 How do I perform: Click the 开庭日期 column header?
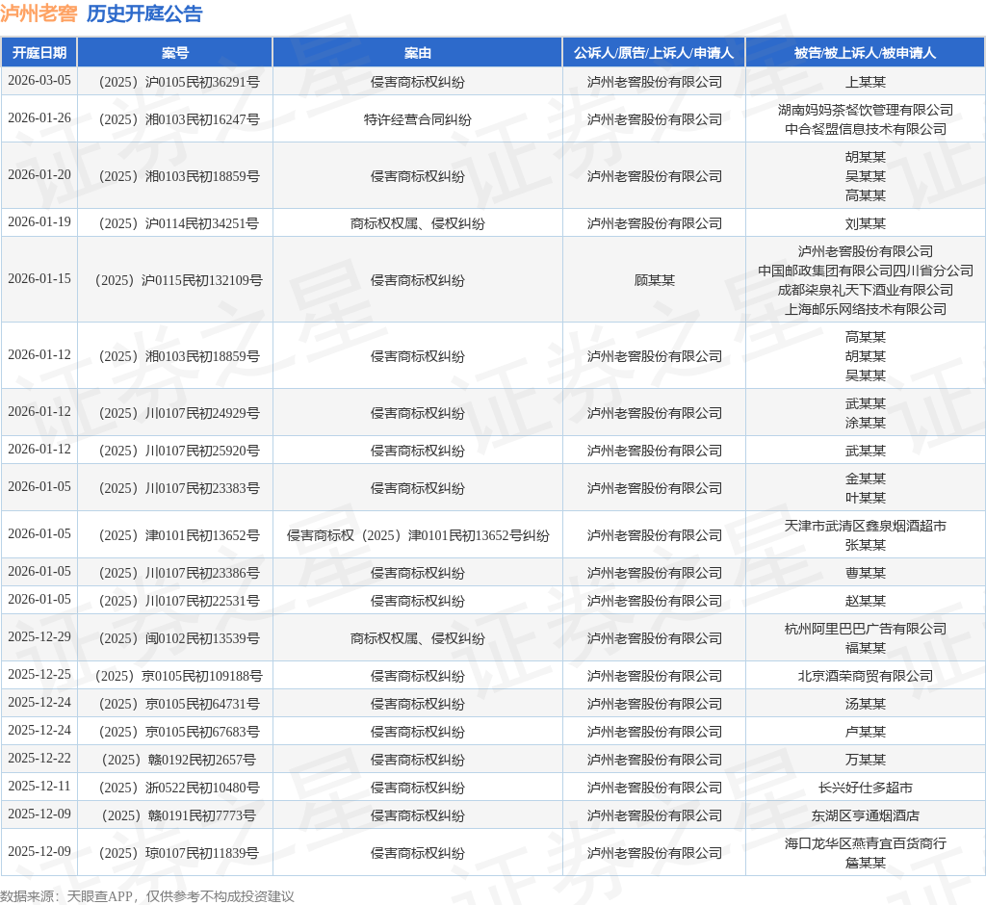coord(39,53)
